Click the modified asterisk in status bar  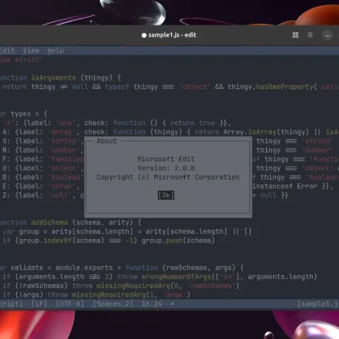coord(172,304)
